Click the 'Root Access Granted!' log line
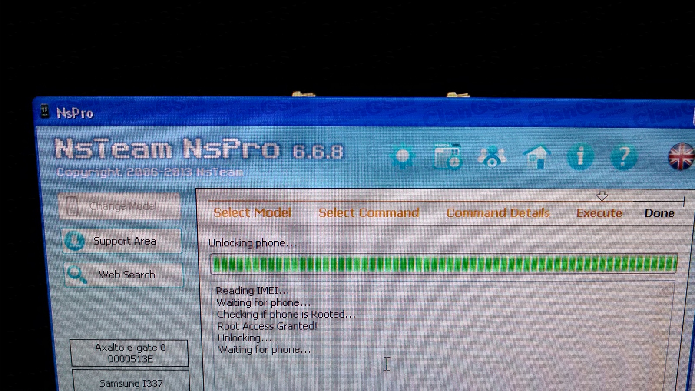This screenshot has height=391, width=695. [x=267, y=326]
